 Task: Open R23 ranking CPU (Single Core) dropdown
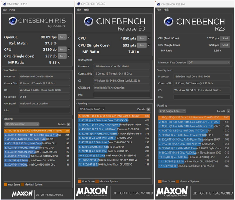[x=172, y=111]
